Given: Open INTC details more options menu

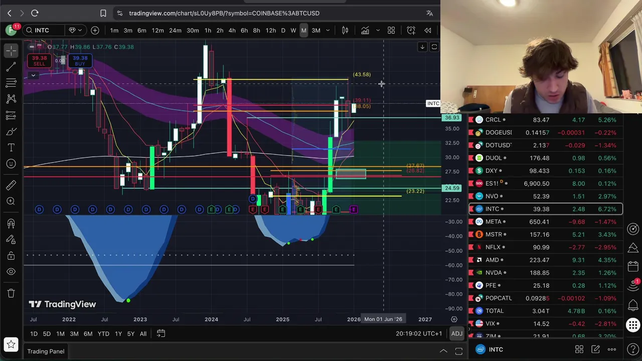Looking at the screenshot, I should 612,349.
